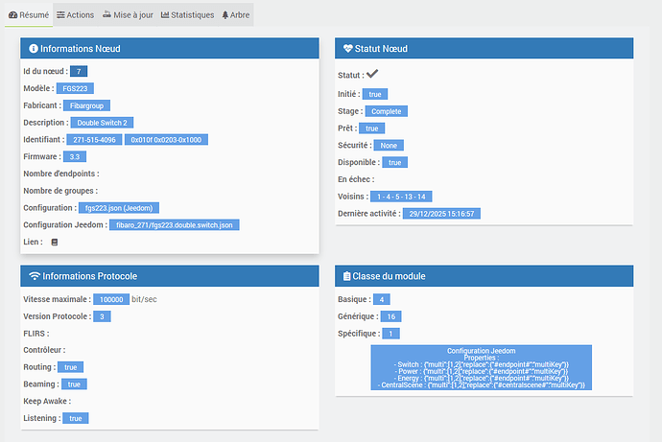Click the wifi icon in Informations Protocole header
Image resolution: width=662 pixels, height=442 pixels.
coord(35,276)
